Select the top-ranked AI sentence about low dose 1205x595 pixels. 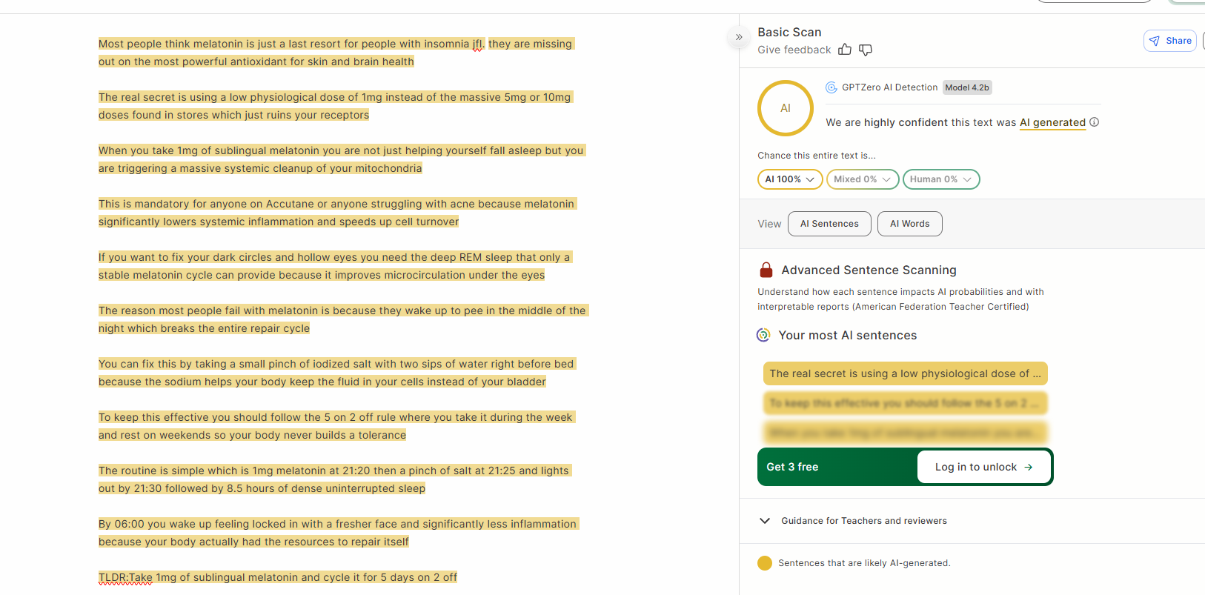[x=905, y=373]
